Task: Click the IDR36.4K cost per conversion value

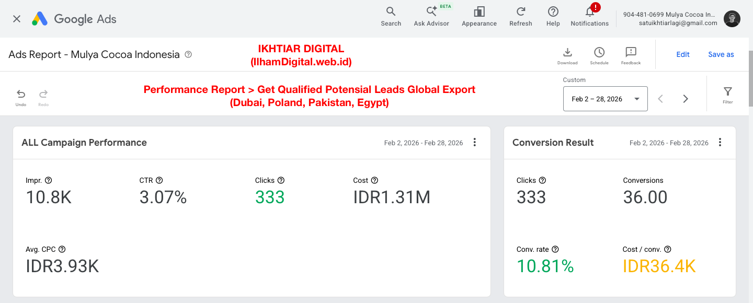Action: tap(659, 266)
